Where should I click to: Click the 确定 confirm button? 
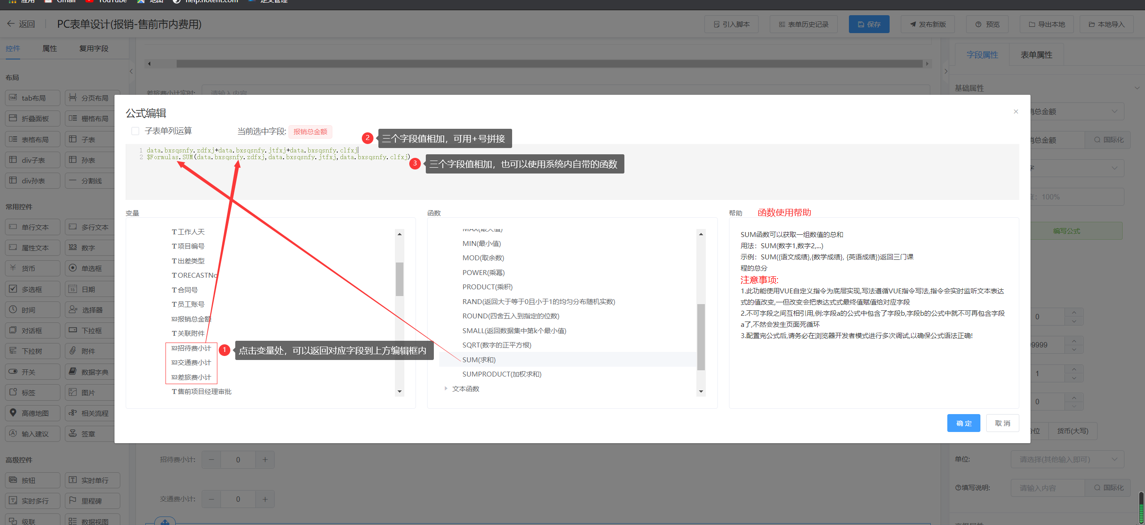point(963,423)
